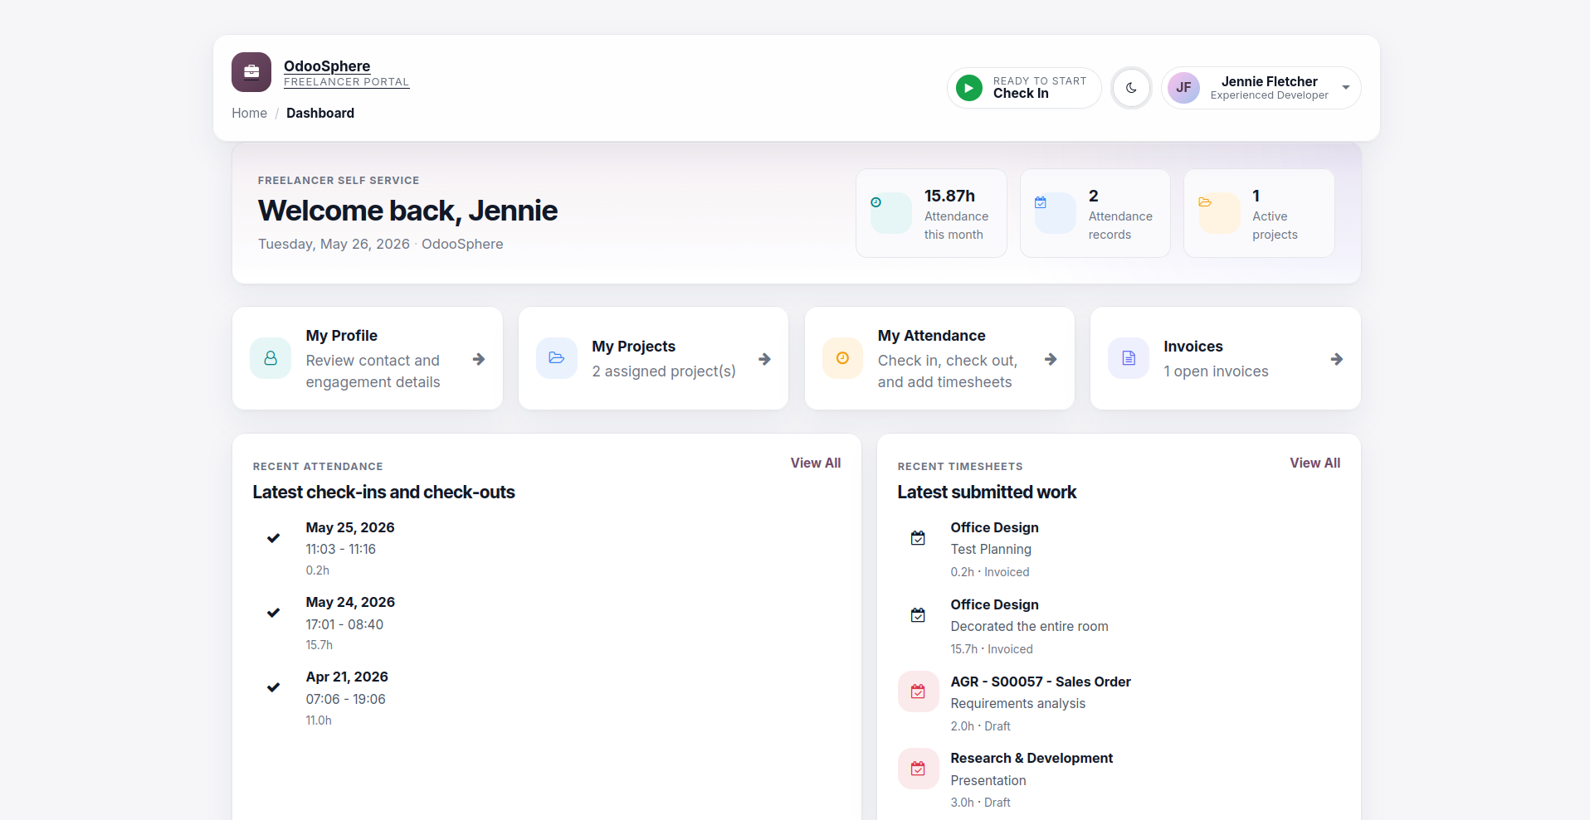
Task: Click the Latest submitted work heading
Action: pyautogui.click(x=987, y=492)
